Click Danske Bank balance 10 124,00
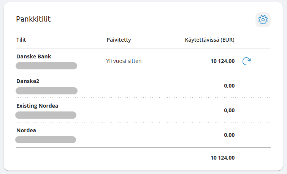 222,61
